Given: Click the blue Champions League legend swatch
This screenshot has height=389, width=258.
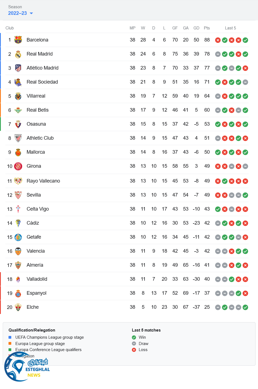Looking at the screenshot, I should click(10, 337).
